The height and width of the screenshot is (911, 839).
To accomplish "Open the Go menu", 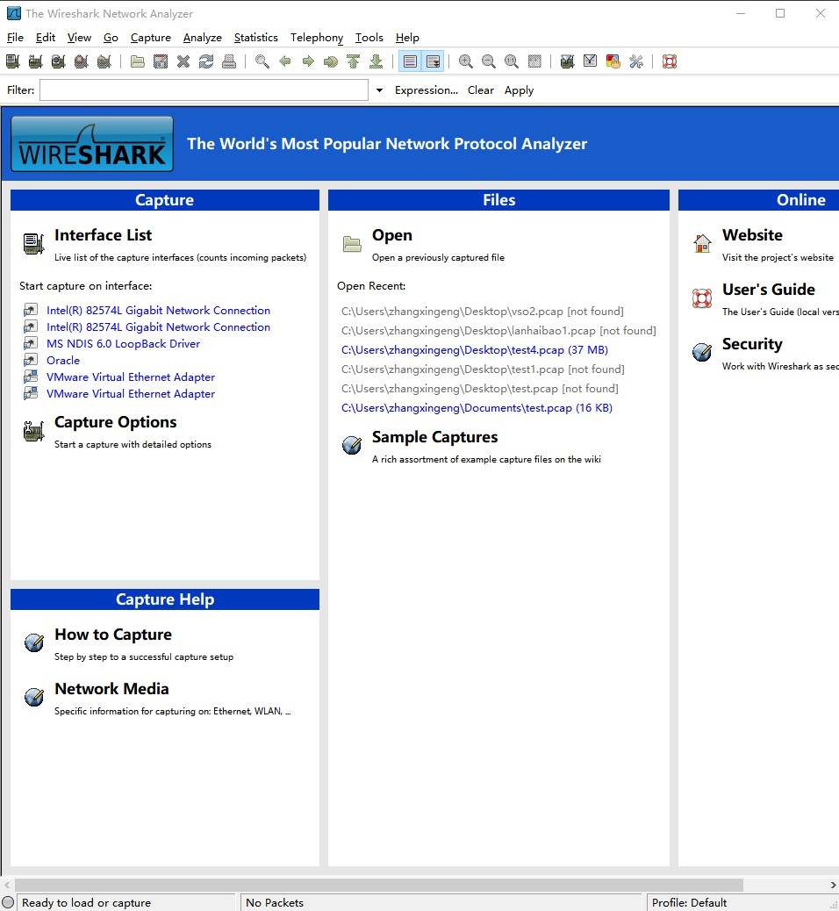I will click(111, 37).
